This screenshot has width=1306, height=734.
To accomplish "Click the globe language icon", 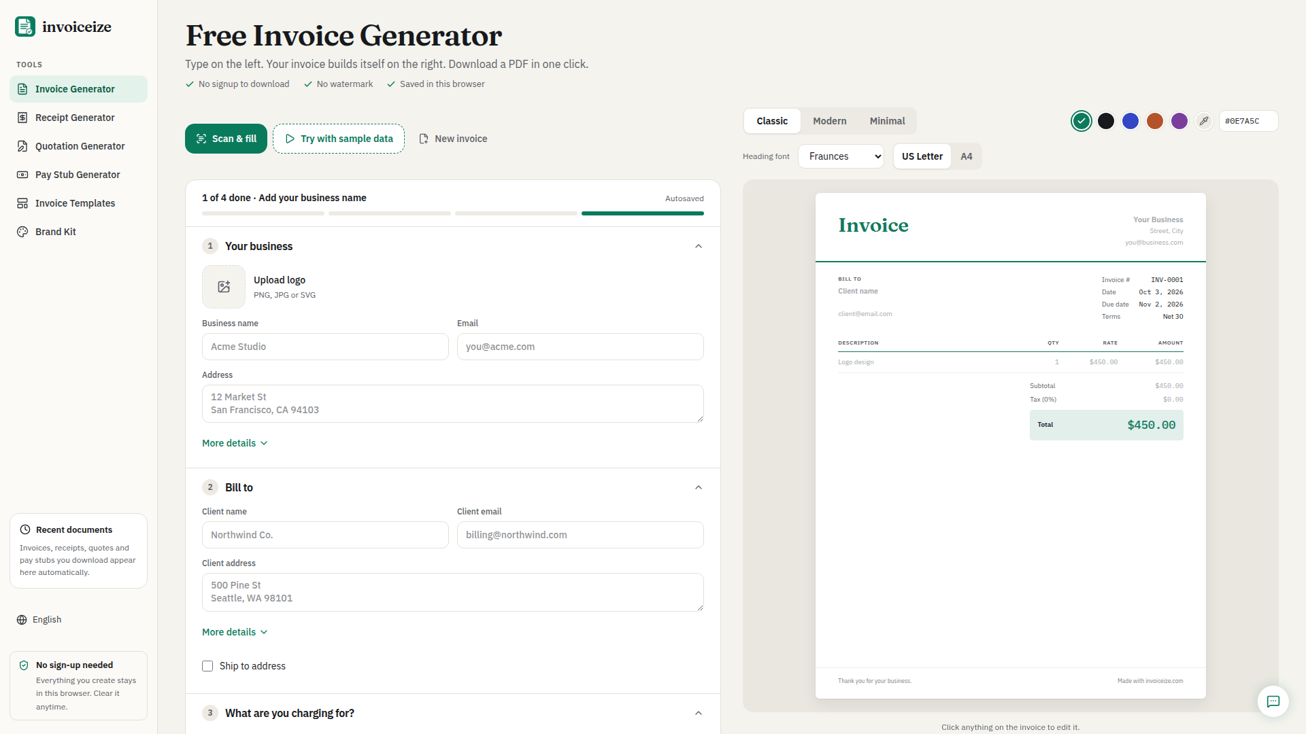I will [x=22, y=620].
